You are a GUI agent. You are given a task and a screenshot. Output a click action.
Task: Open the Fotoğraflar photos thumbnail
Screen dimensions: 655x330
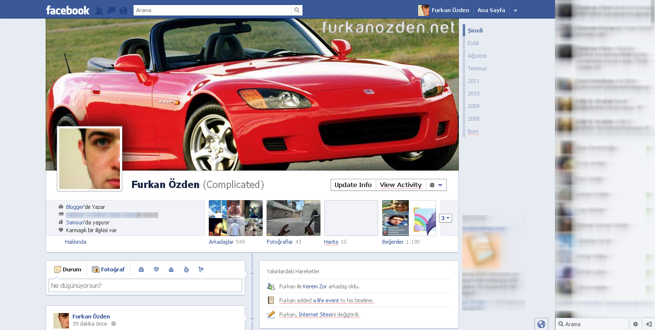point(293,218)
